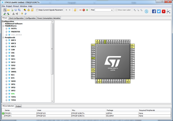Click the Package column header
This screenshot has width=173, height=121.
click(122, 110)
